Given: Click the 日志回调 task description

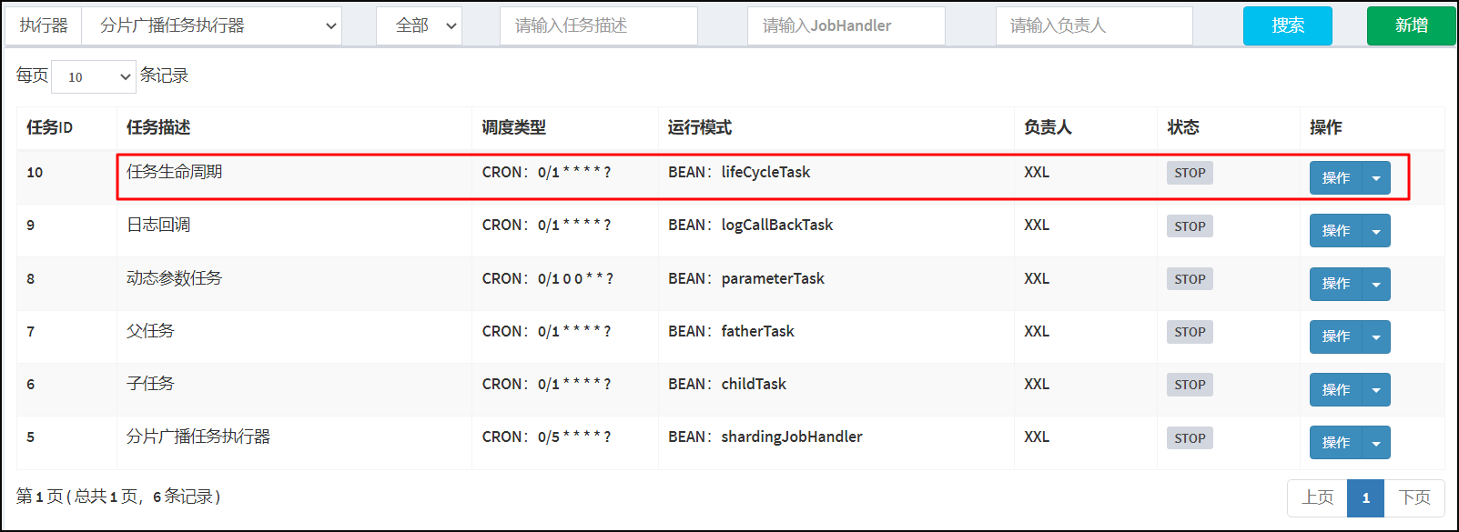Looking at the screenshot, I should 158,225.
